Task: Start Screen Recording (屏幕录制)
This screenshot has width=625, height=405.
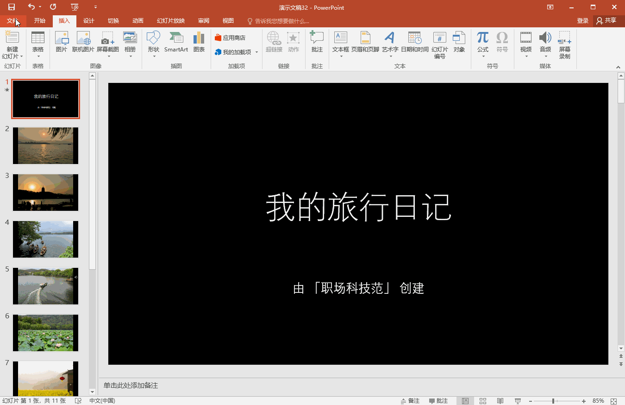Action: coord(565,45)
